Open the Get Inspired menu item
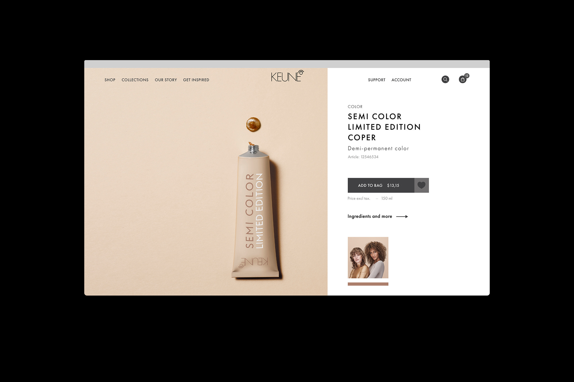Viewport: 574px width, 382px height. tap(196, 80)
